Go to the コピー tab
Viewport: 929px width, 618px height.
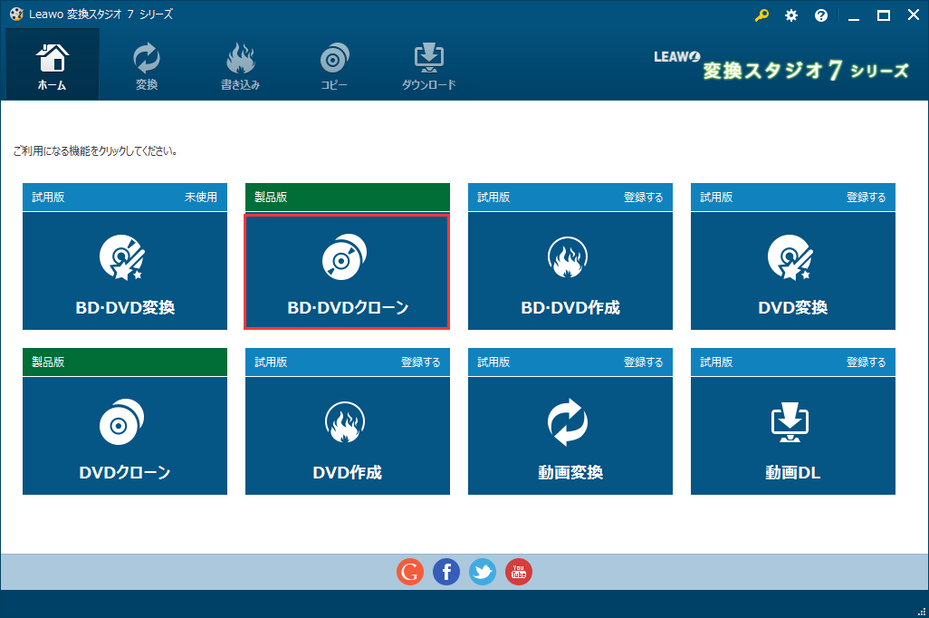tap(334, 66)
